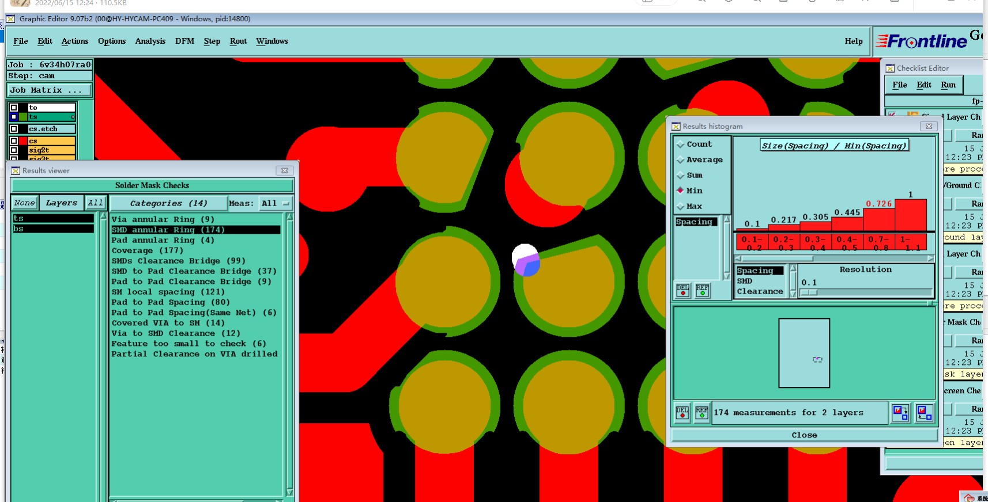Click the board overview thumbnail in histogram
Viewport: 988px width, 502px height.
tap(804, 353)
